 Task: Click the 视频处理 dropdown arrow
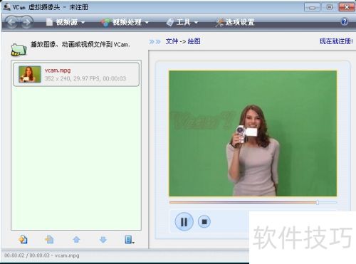click(147, 23)
